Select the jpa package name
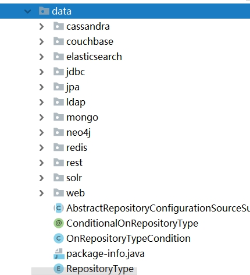The height and width of the screenshot is (275, 250). [73, 87]
